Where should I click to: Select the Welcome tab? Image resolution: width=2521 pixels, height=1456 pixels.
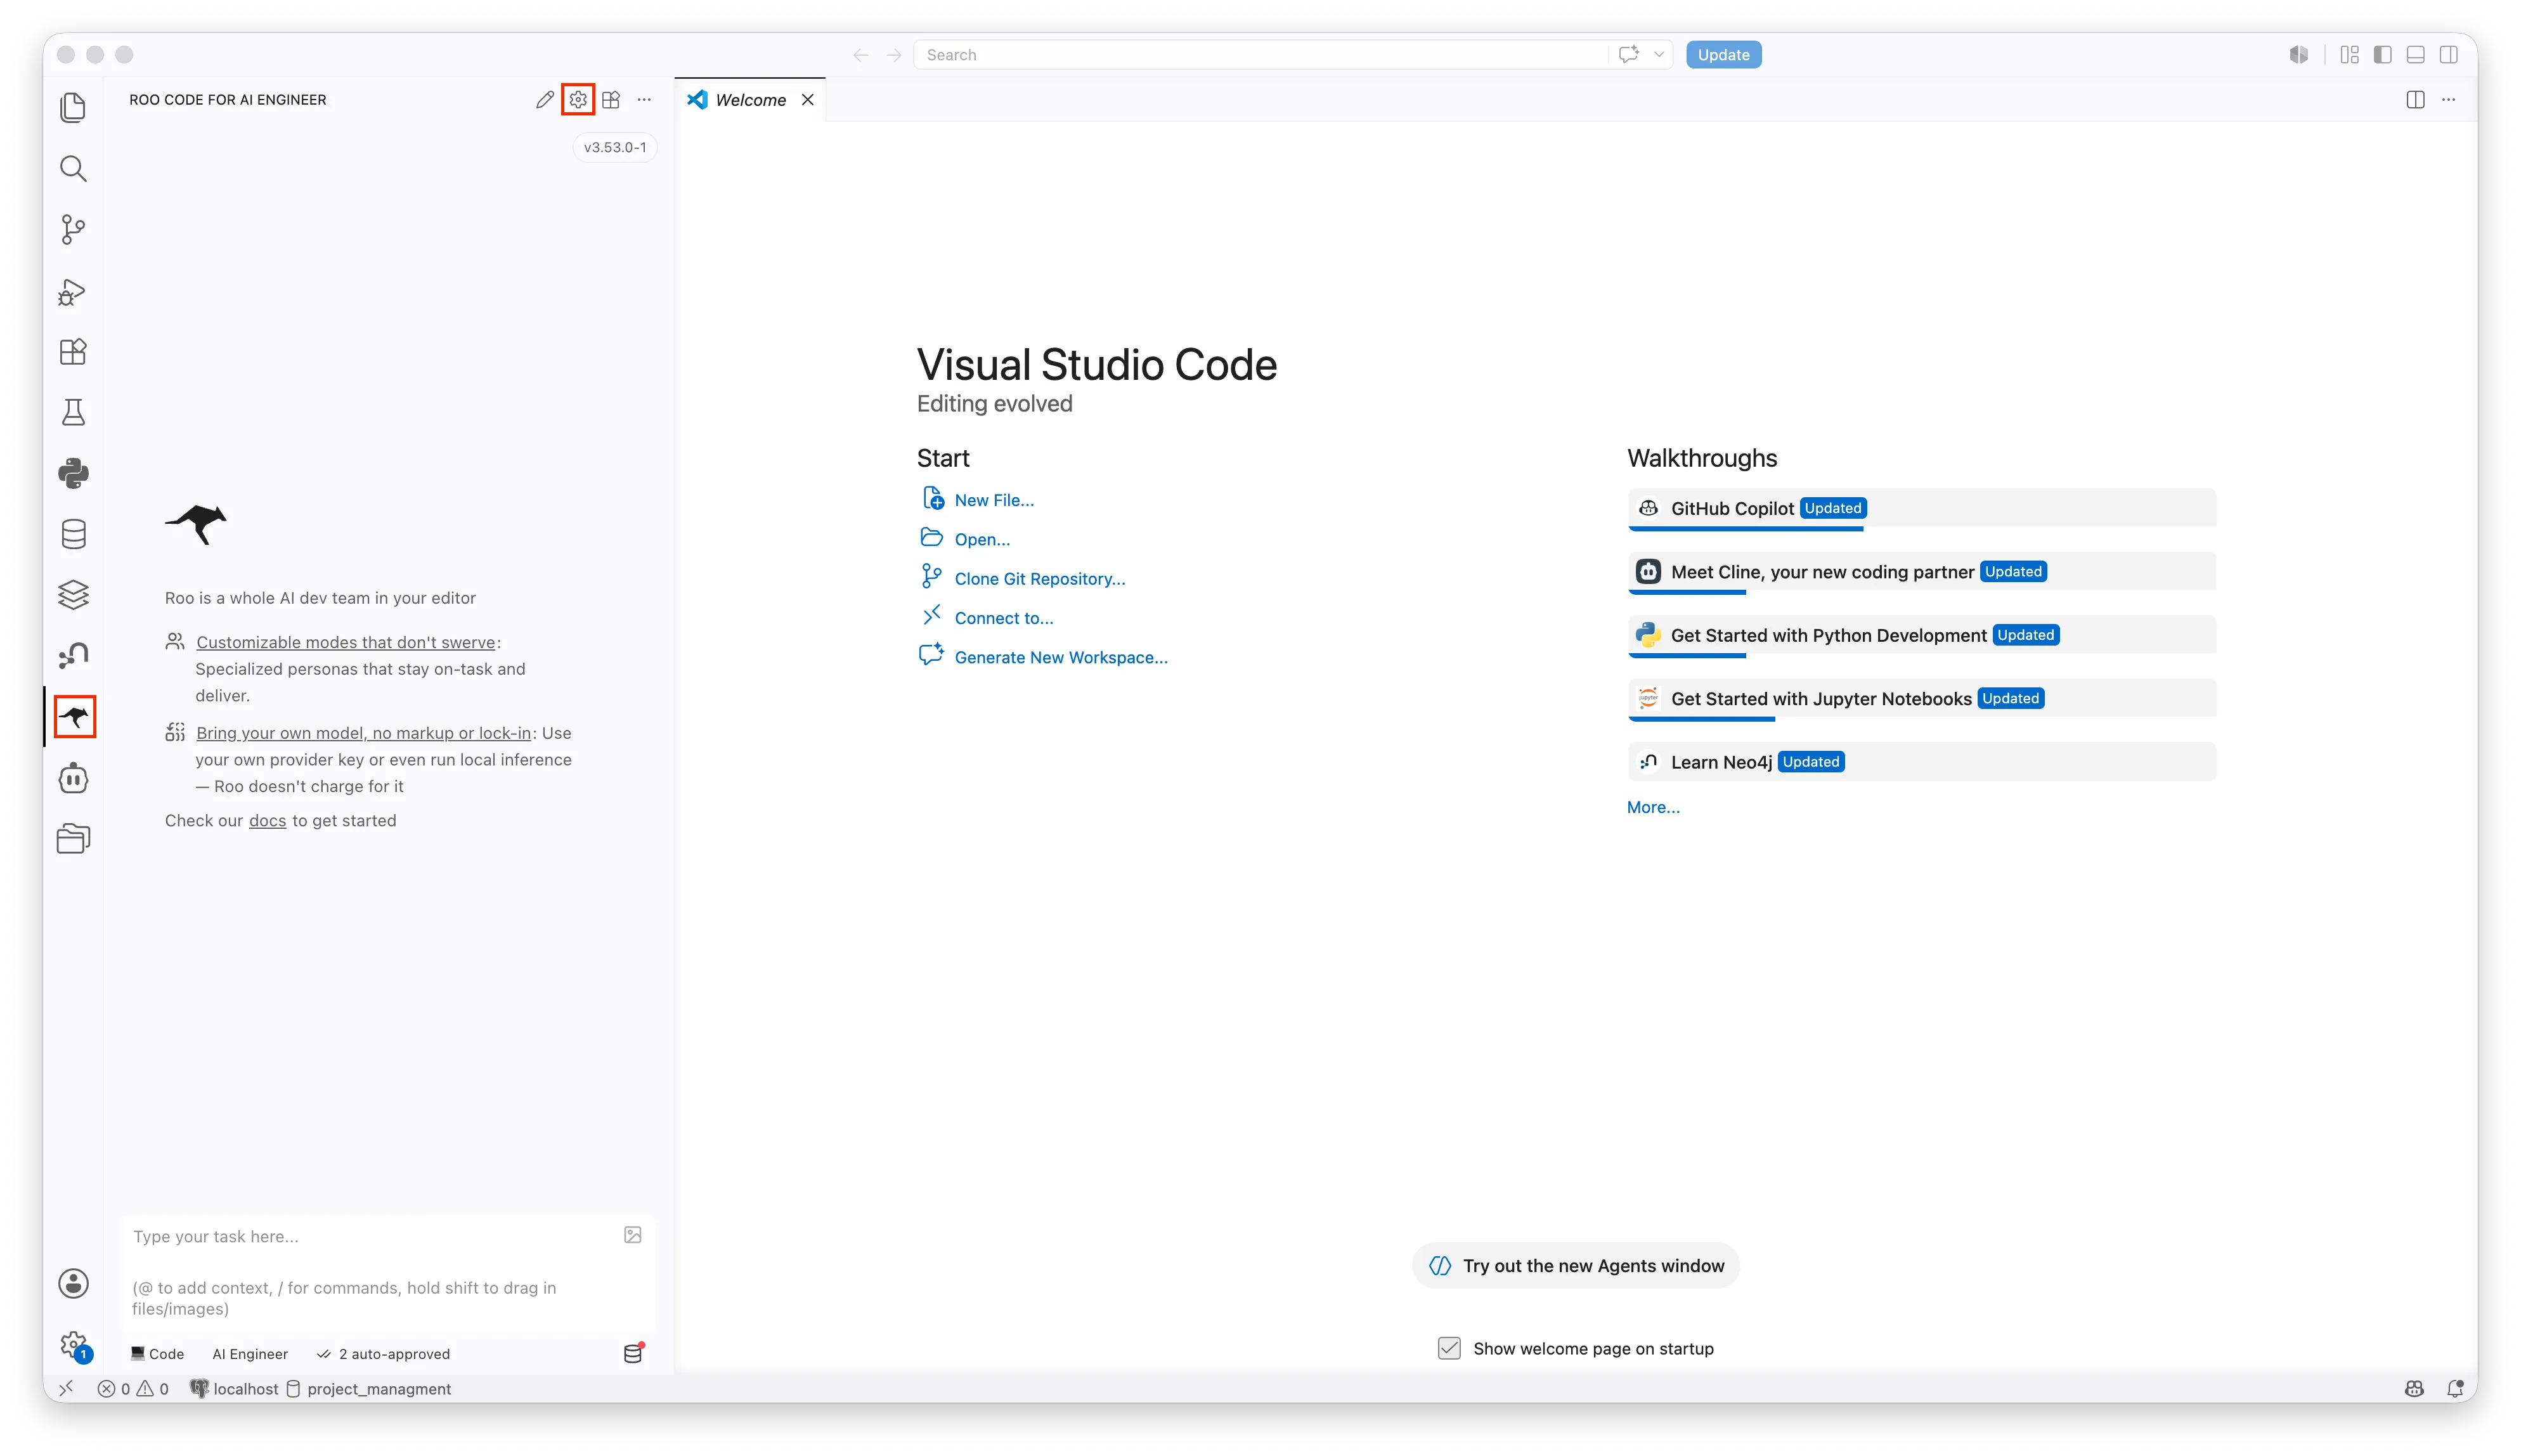pyautogui.click(x=749, y=99)
